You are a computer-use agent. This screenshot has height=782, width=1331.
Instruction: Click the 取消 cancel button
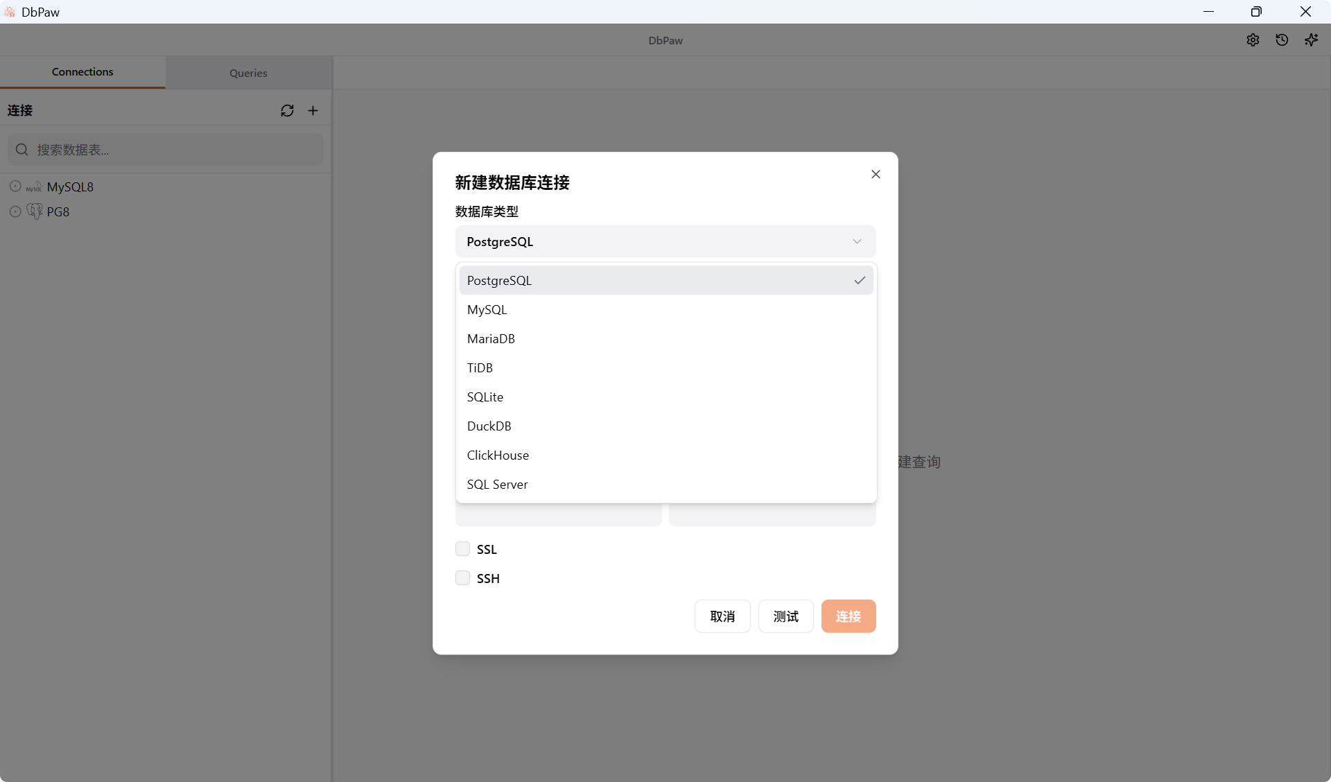point(722,616)
